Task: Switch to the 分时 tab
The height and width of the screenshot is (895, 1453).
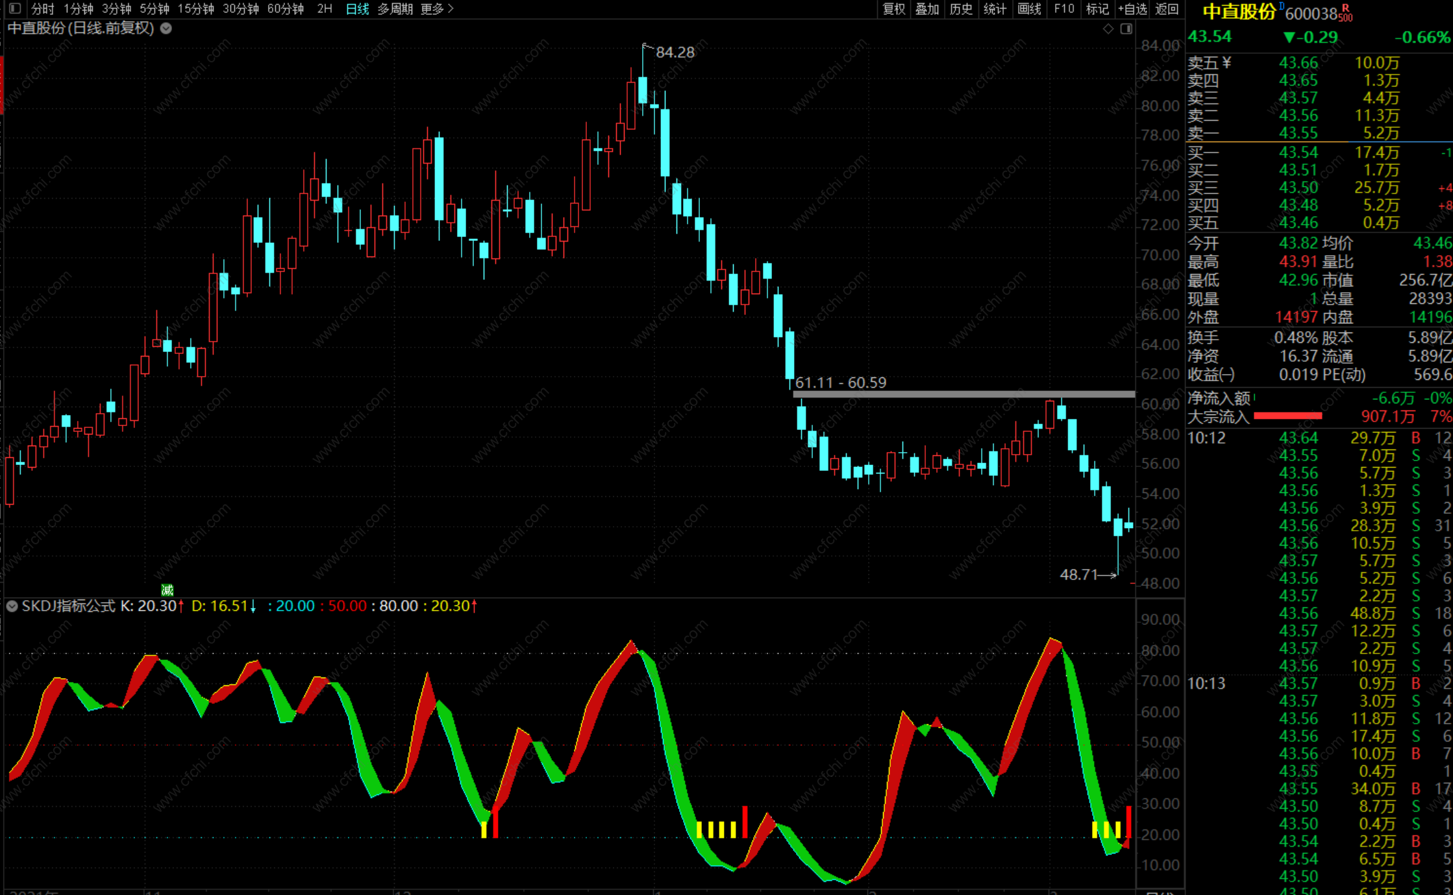Action: [43, 9]
